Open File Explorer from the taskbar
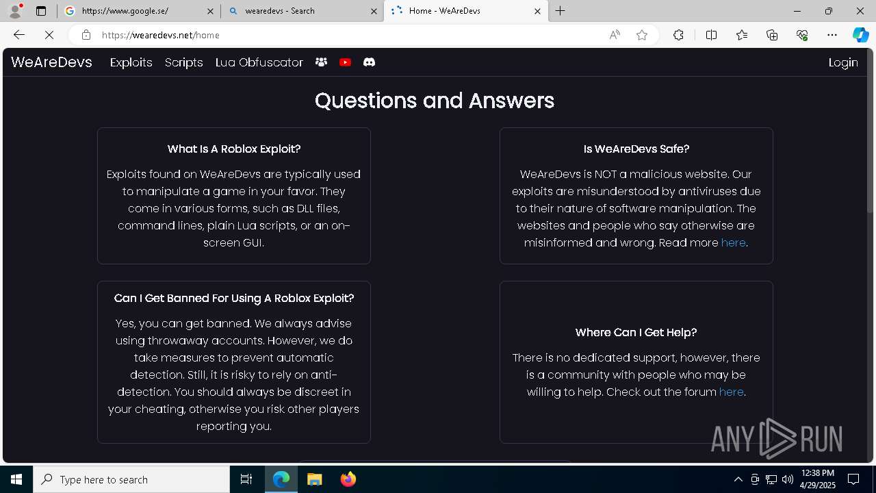 314,479
